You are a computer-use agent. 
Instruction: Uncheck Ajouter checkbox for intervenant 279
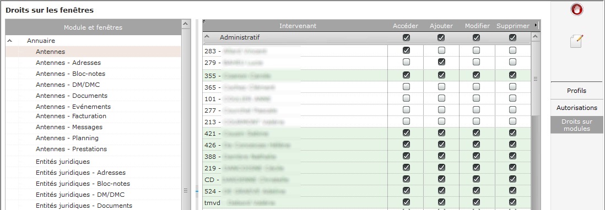[x=441, y=62]
